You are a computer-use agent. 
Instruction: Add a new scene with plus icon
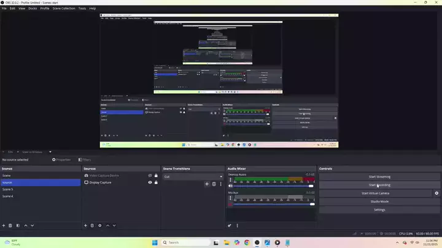click(x=4, y=225)
